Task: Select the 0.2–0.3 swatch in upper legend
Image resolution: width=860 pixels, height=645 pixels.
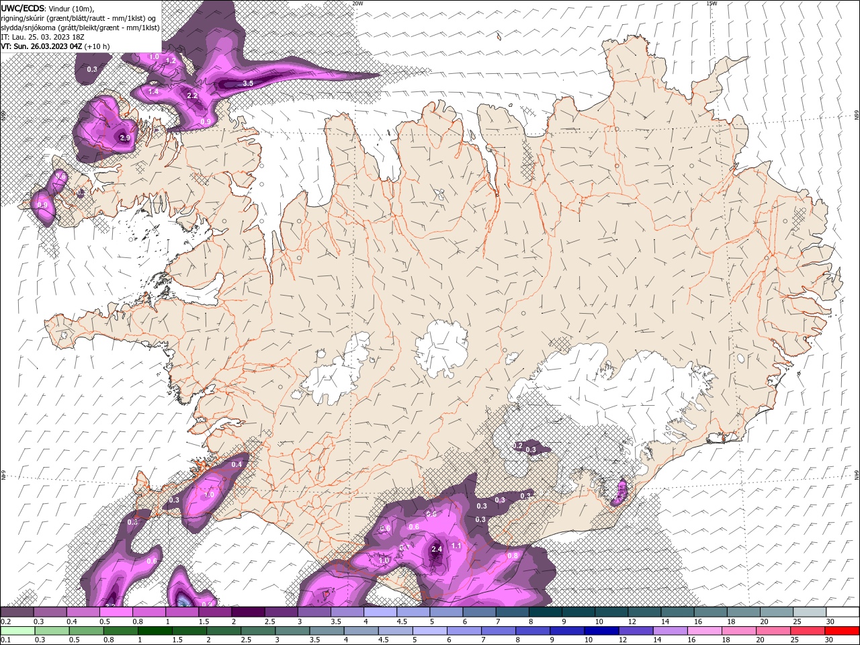Action: click(x=17, y=612)
